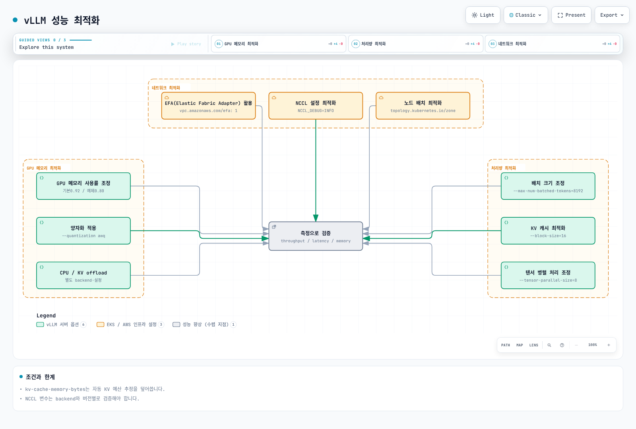The width and height of the screenshot is (636, 429).
Task: Filter by 성능 향상 (수렴 지점) legend swatch
Action: point(176,325)
